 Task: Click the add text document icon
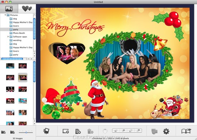click(78, 131)
